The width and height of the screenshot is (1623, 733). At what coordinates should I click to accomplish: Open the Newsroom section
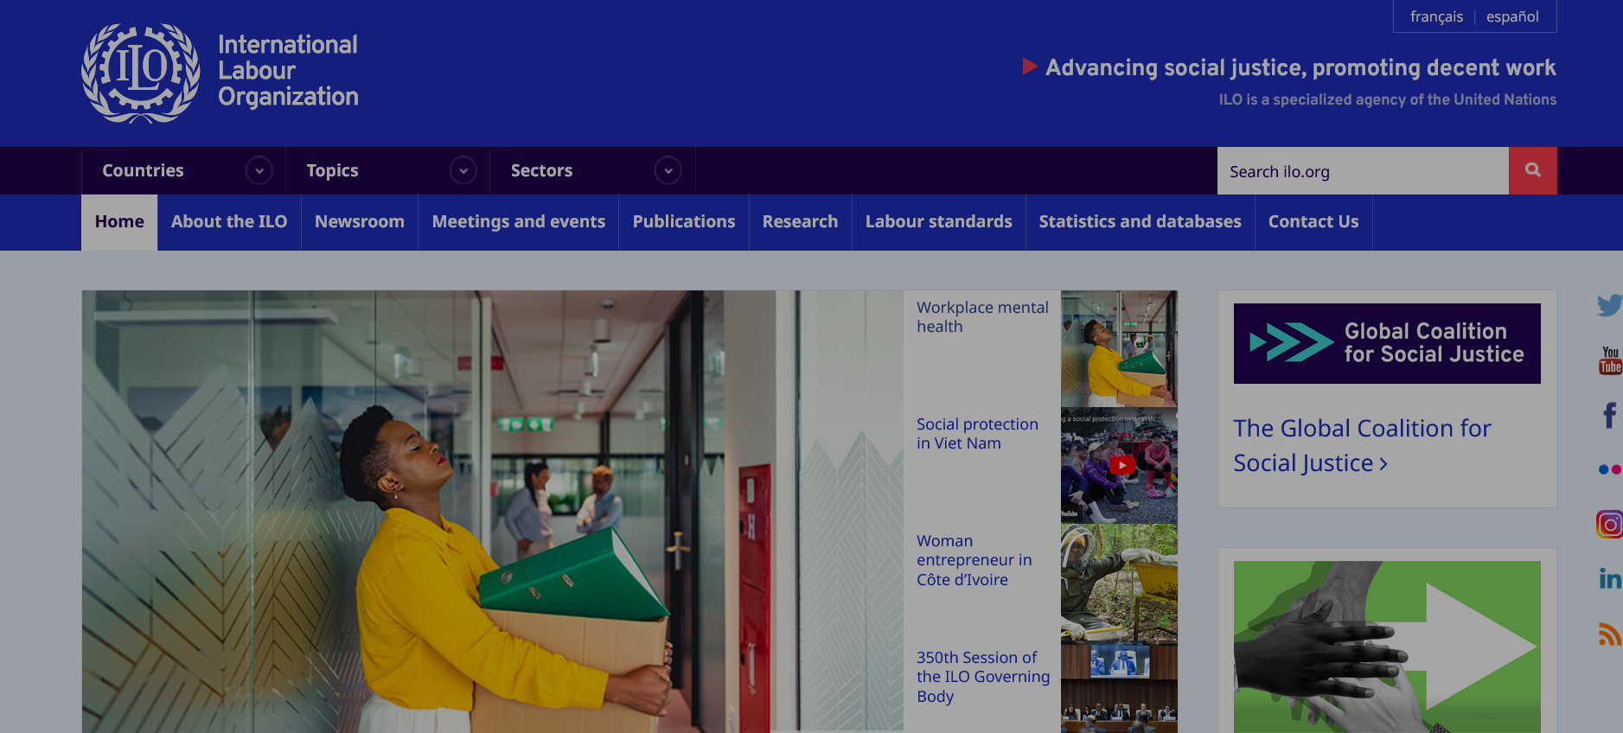pyautogui.click(x=360, y=222)
